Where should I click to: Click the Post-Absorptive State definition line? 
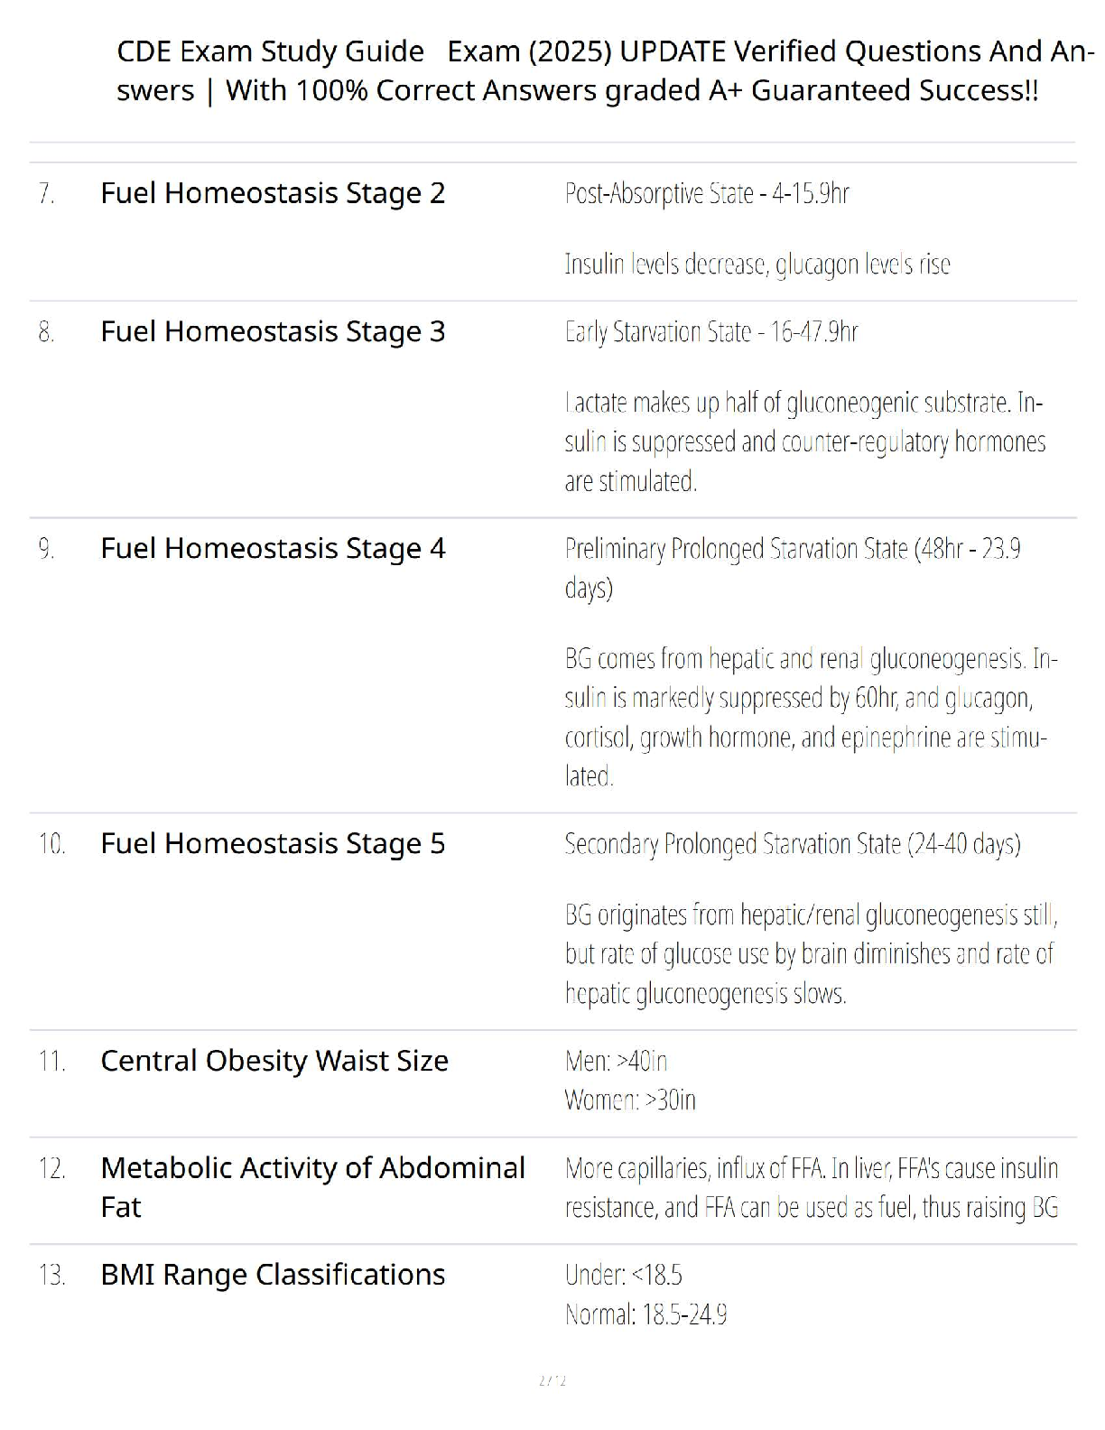(x=707, y=193)
